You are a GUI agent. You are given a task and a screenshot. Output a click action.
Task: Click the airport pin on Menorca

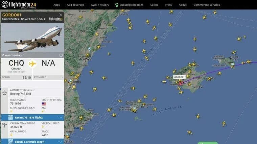pyautogui.click(x=232, y=64)
